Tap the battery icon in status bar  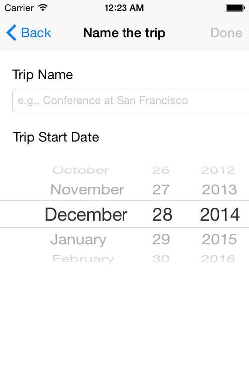(x=235, y=8)
